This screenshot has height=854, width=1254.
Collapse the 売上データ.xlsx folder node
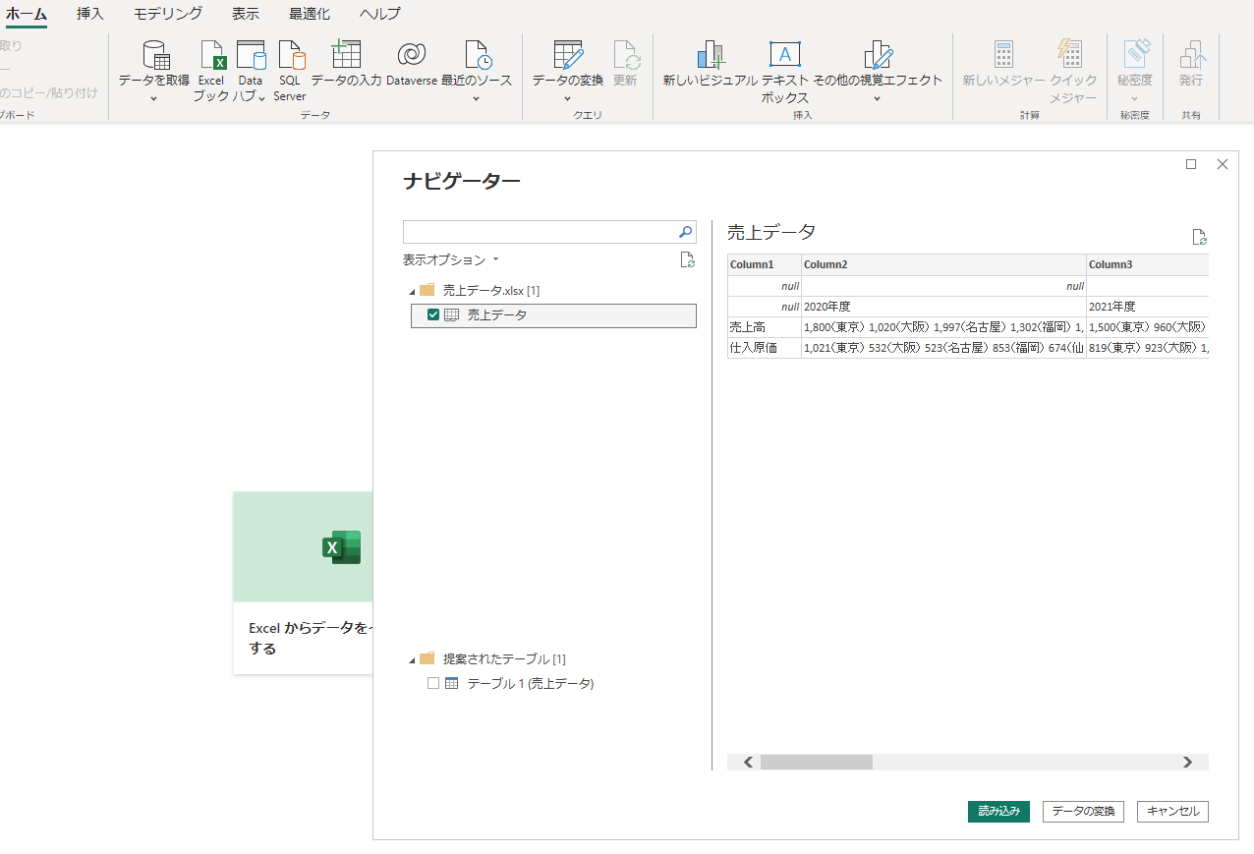(411, 291)
